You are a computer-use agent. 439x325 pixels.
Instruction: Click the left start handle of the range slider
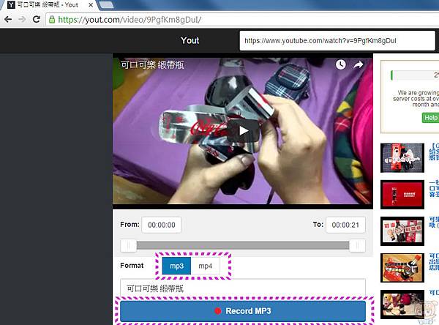pyautogui.click(x=128, y=246)
